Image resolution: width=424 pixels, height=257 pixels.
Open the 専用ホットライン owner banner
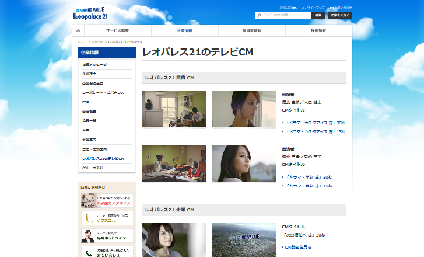(107, 236)
